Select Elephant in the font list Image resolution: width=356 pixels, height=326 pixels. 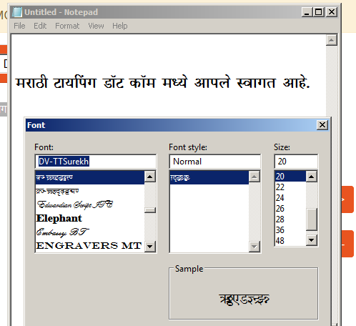click(90, 218)
